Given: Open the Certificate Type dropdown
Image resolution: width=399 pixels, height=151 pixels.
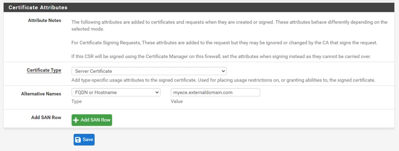Looking at the screenshot, I should 149,71.
